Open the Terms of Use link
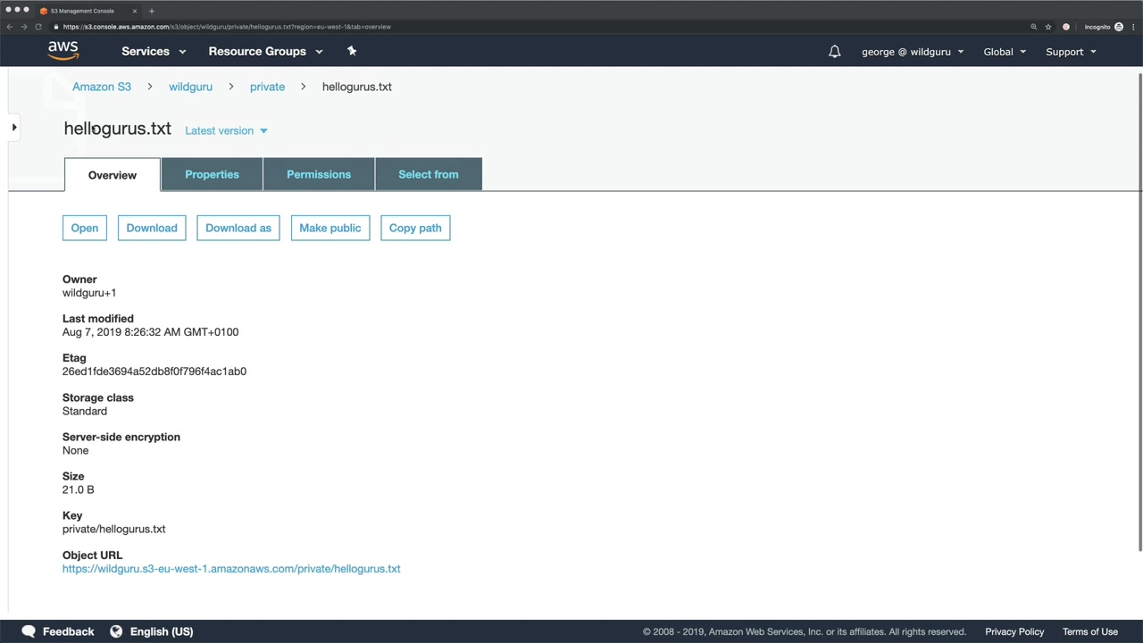This screenshot has height=643, width=1143. pyautogui.click(x=1090, y=631)
